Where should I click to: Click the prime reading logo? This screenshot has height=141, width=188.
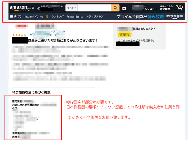coord(175,17)
